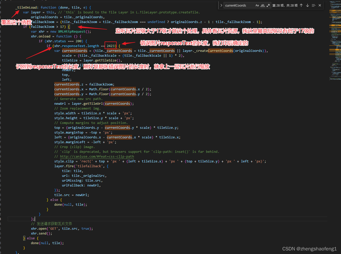Click 'xhr.status === 200' condition
The height and width of the screenshot is (254, 341).
[x=65, y=41]
